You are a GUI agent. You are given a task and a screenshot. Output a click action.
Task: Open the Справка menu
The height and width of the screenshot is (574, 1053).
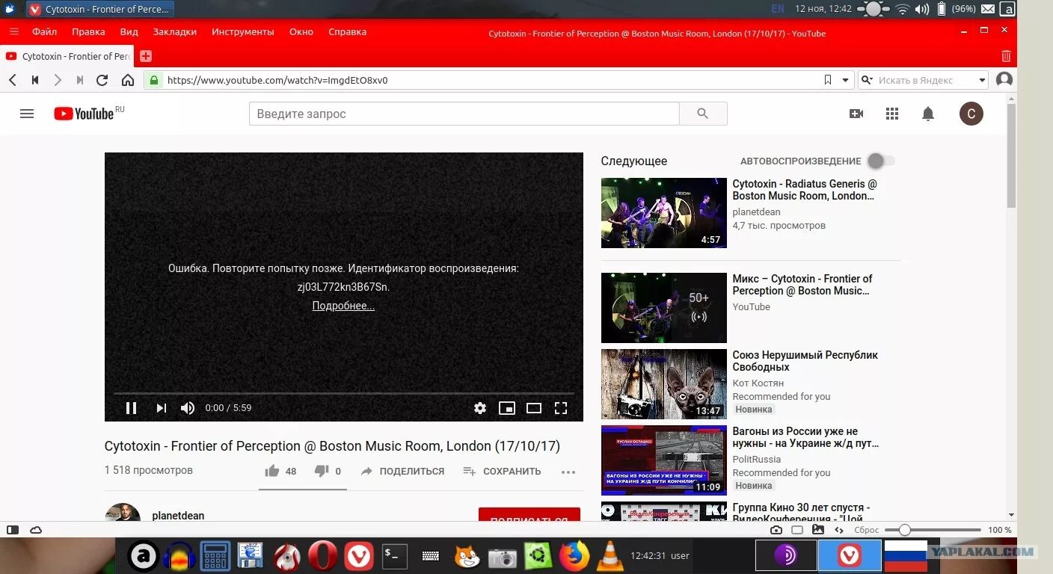[348, 32]
